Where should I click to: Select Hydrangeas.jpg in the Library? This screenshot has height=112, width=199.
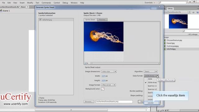coord(173,46)
